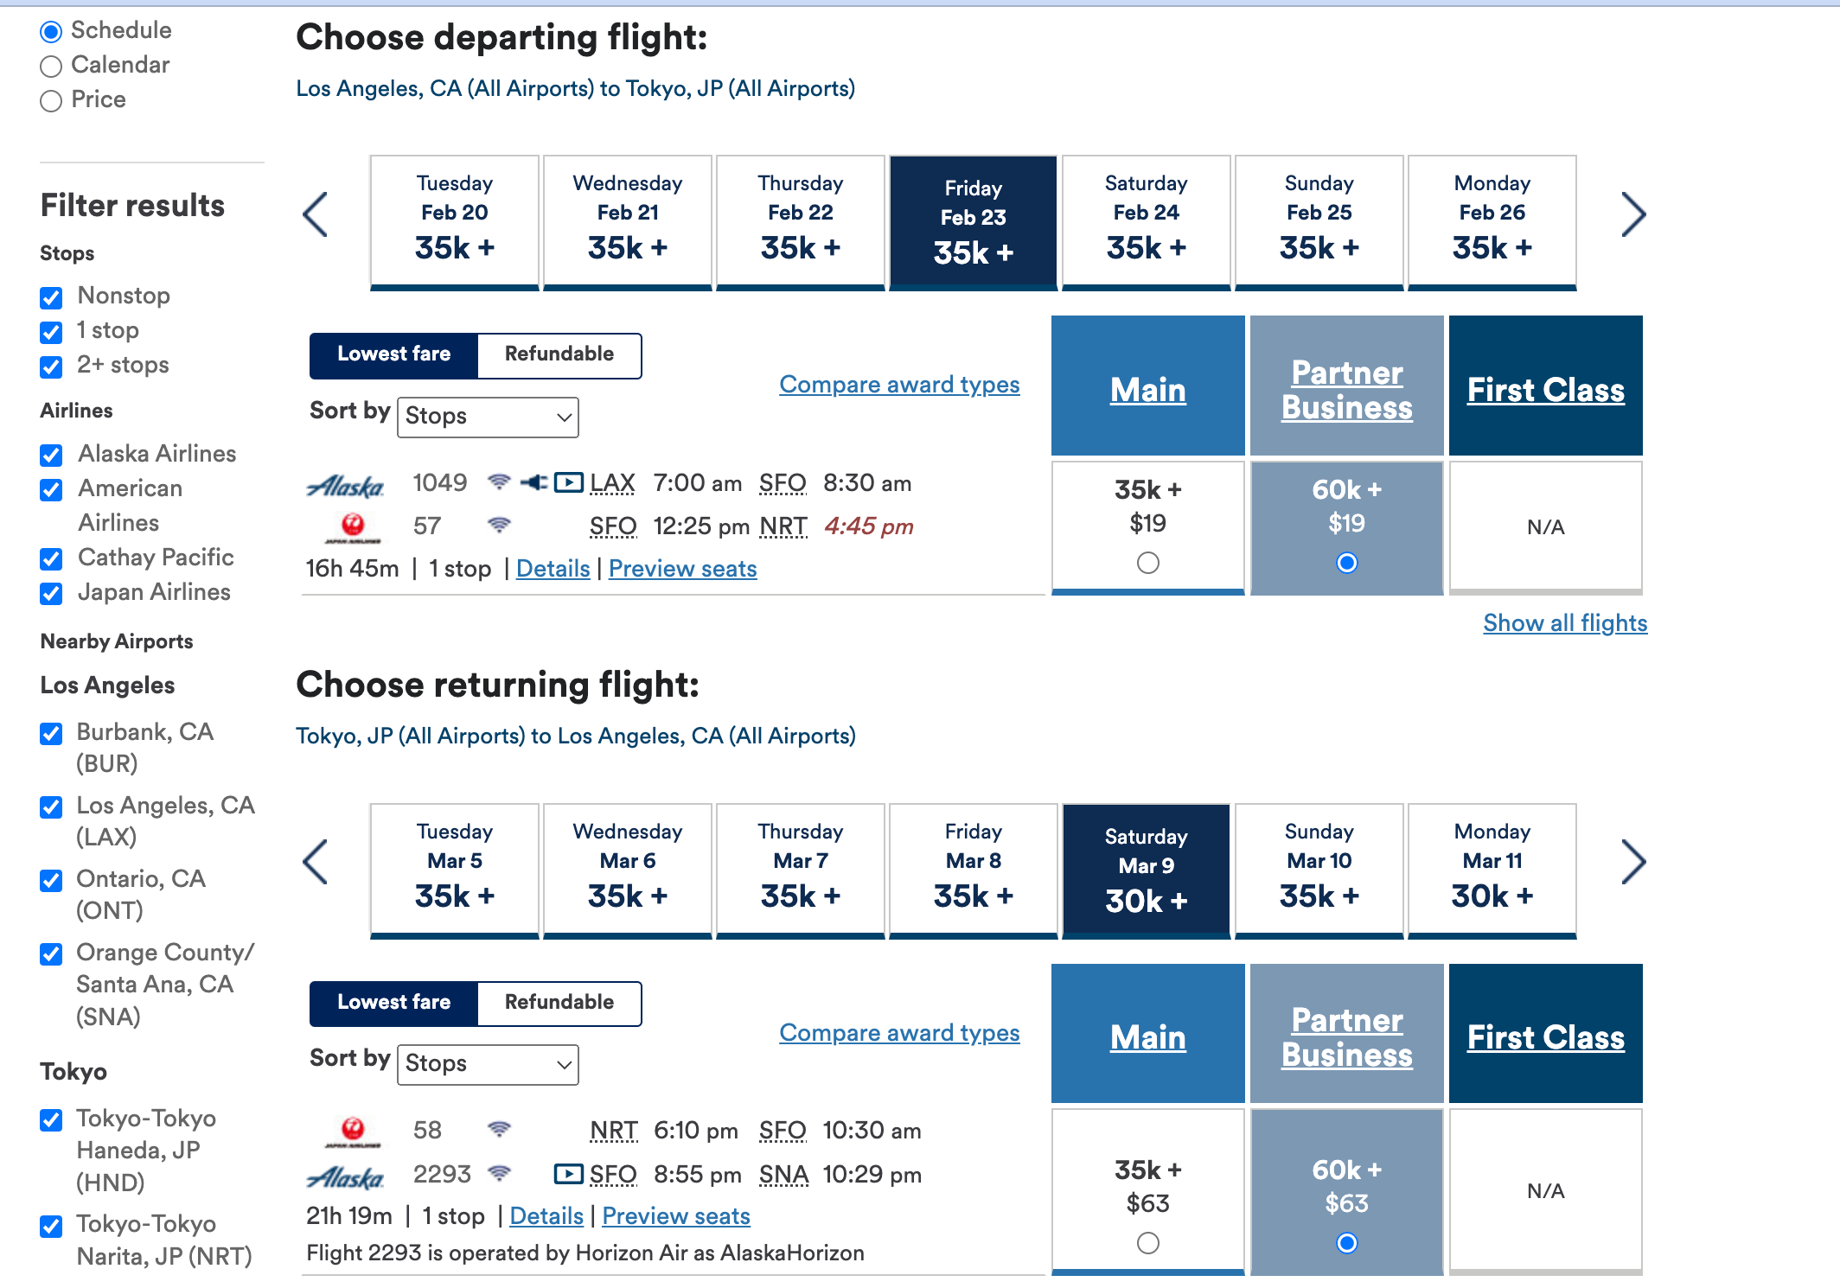Open the Sort by dropdown for returning flights
Image resolution: width=1840 pixels, height=1288 pixels.
click(487, 1064)
